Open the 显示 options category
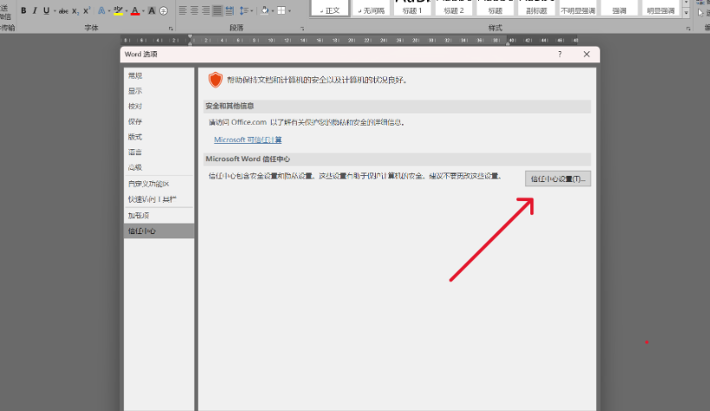 159,91
